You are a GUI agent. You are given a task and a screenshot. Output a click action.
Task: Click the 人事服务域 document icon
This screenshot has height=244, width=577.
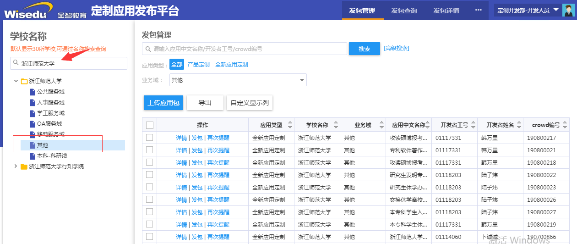click(32, 103)
